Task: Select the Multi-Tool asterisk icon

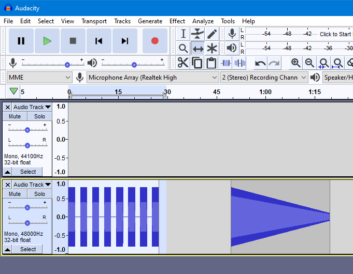Action: (x=211, y=48)
